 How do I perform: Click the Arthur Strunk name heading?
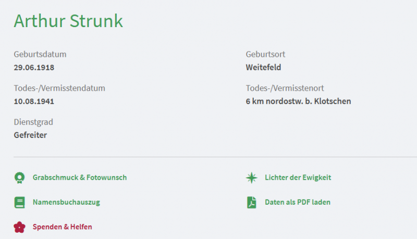tap(68, 21)
